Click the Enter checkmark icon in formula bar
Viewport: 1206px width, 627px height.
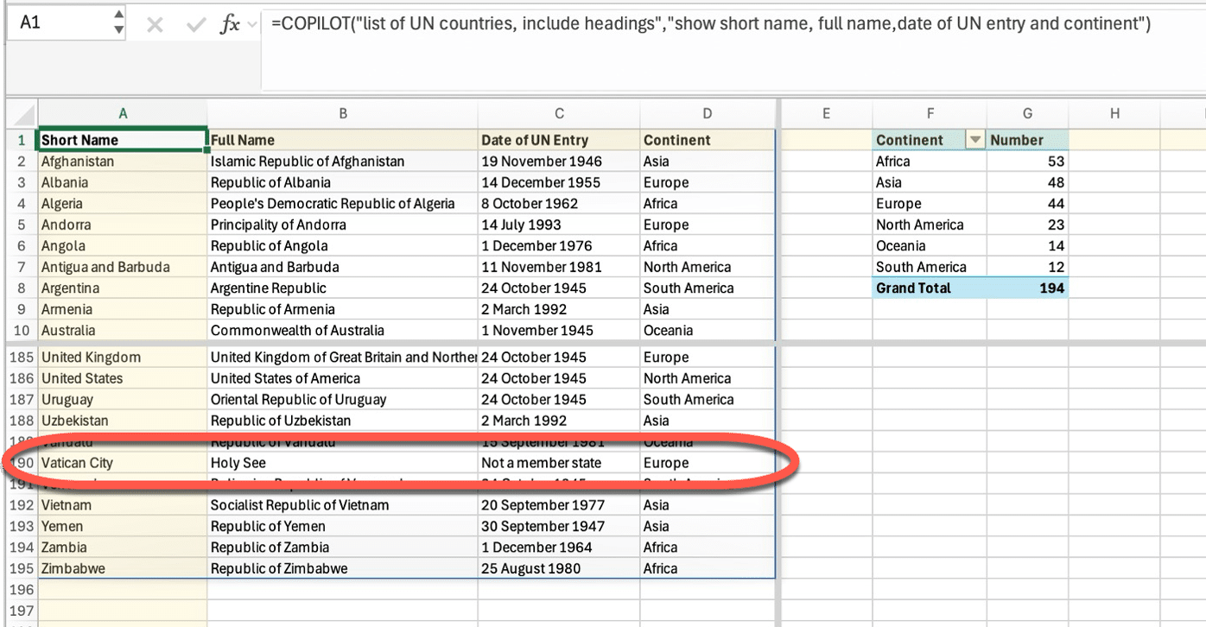point(196,25)
